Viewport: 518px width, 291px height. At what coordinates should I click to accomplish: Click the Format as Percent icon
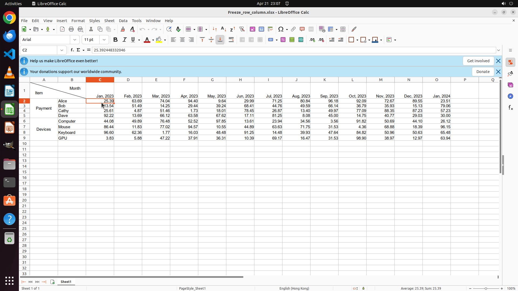tap(283, 40)
